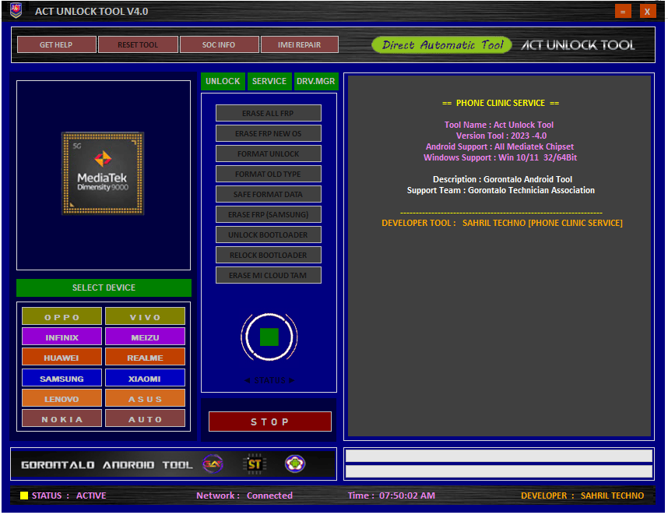668x515 pixels.
Task: Click the Direct Automatic Tool badge
Action: [441, 44]
